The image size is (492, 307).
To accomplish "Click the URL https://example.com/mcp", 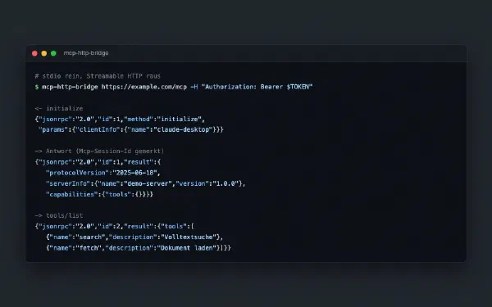I will point(144,87).
